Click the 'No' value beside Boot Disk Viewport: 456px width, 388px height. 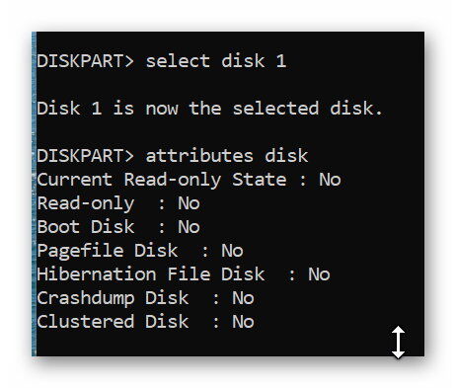pyautogui.click(x=189, y=227)
